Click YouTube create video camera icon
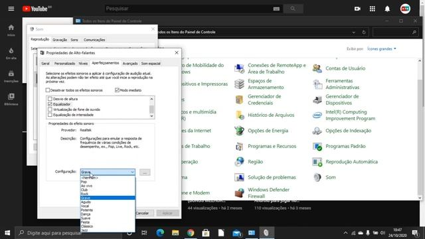The height and width of the screenshot is (239, 425). (357, 9)
